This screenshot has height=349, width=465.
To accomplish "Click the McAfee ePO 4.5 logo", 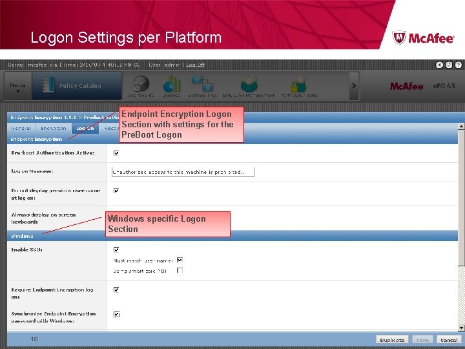I will [422, 86].
